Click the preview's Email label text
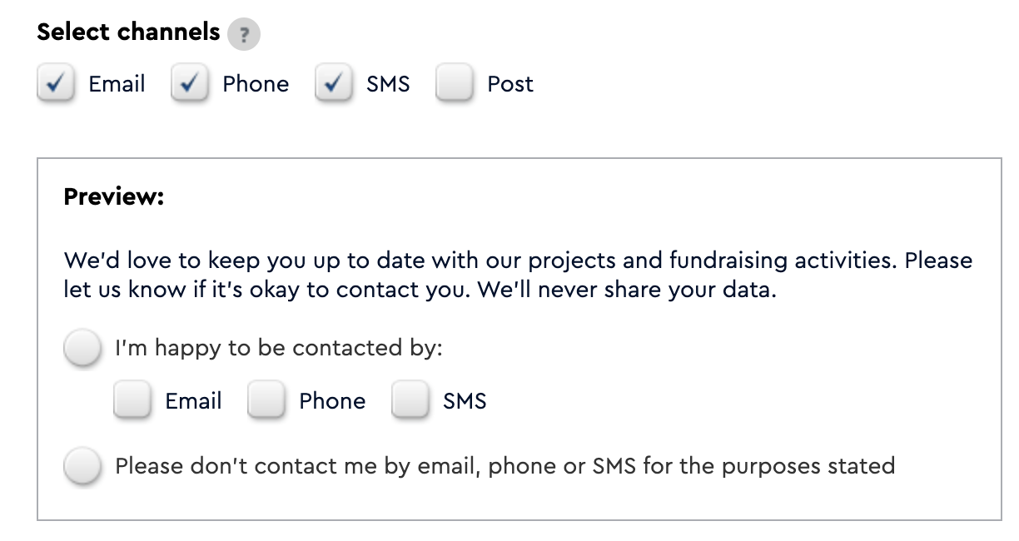Screen dimensions: 1019x541 coord(193,401)
